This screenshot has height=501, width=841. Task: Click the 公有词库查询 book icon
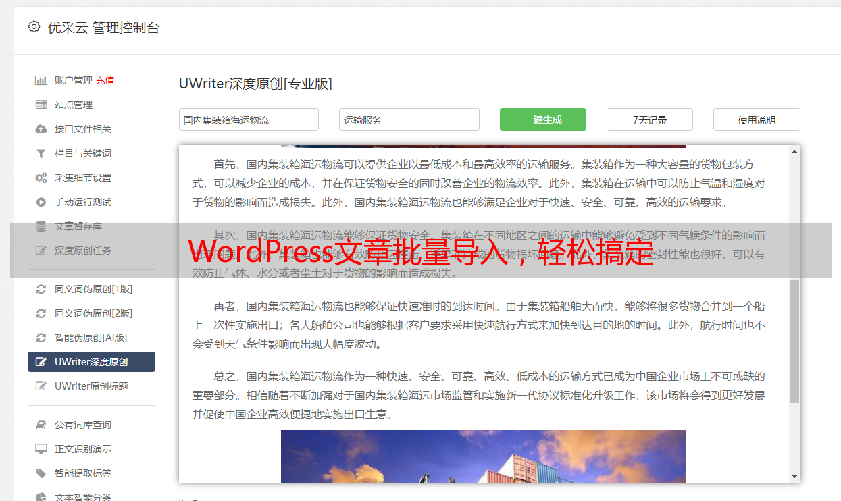41,425
